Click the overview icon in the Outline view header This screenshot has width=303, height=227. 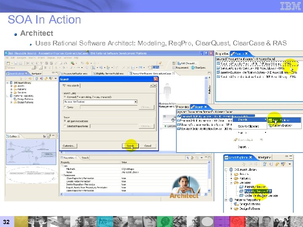pyautogui.click(x=49, y=136)
